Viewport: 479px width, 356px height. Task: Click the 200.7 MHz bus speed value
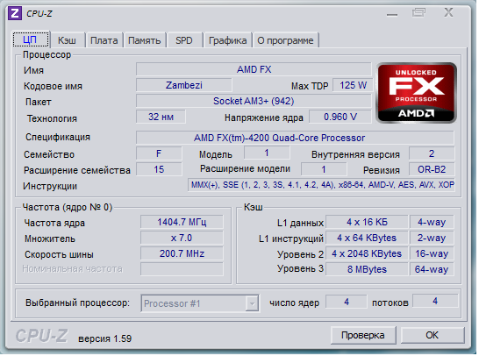(182, 253)
